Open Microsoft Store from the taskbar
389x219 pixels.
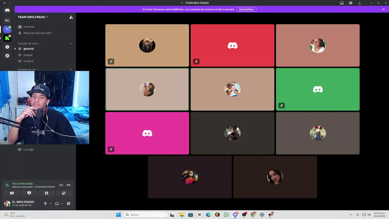coord(191,215)
